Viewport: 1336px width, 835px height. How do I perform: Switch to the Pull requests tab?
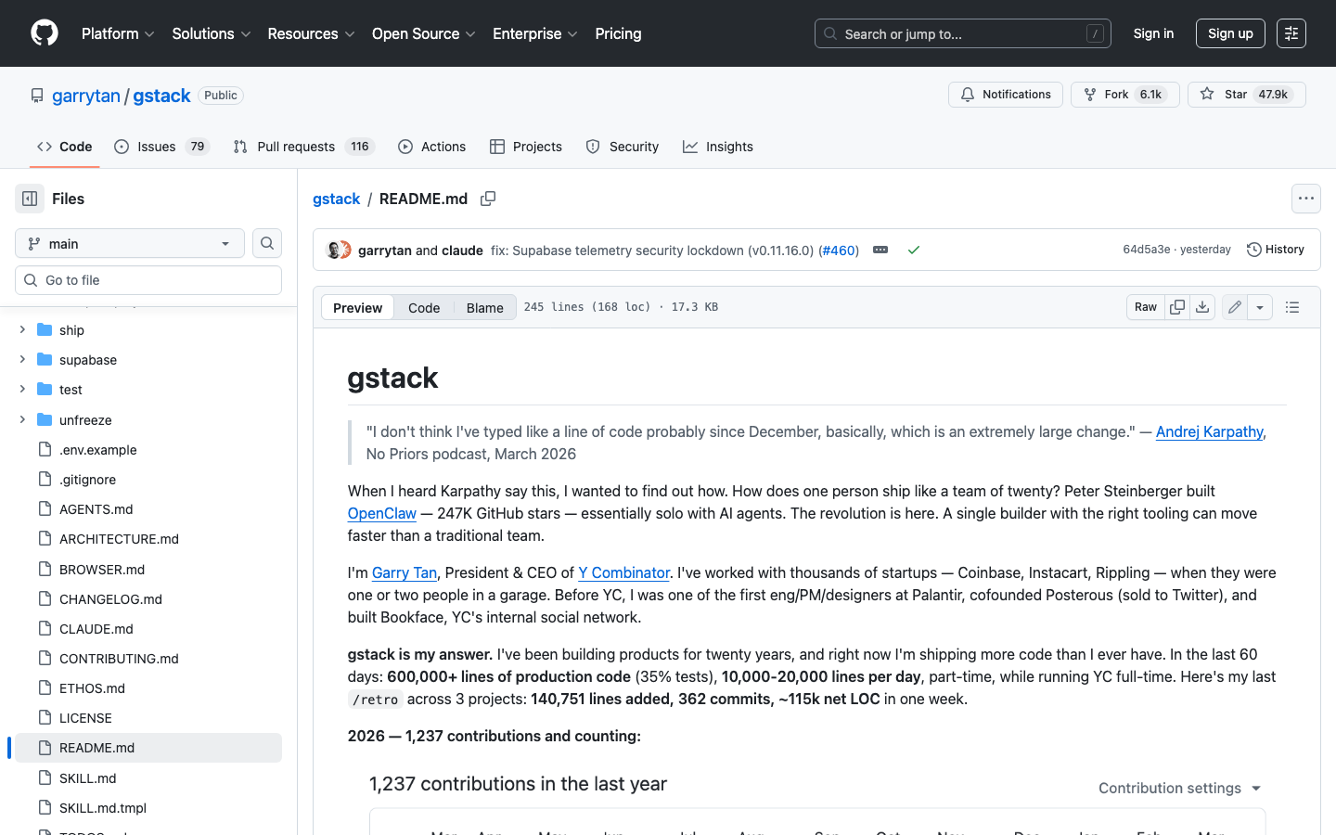point(303,147)
